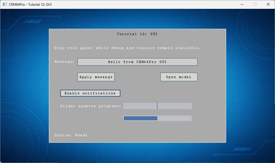Screen dimensions: 275x163
Task: Click the Status: Ready text
Action: pyautogui.click(x=71, y=135)
